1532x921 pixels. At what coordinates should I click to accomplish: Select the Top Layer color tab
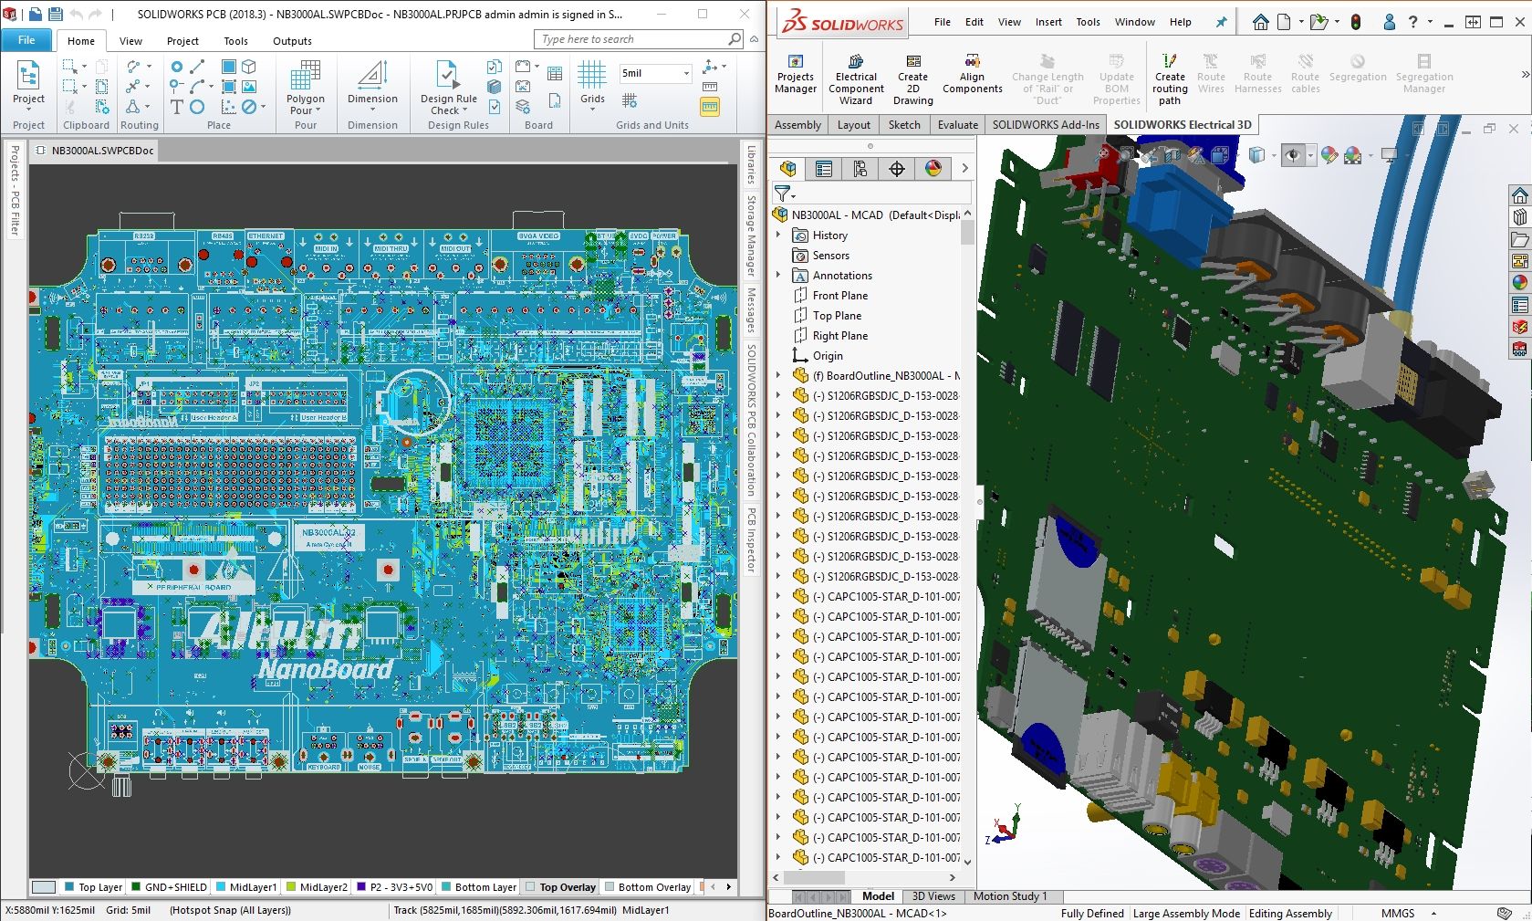(x=92, y=886)
